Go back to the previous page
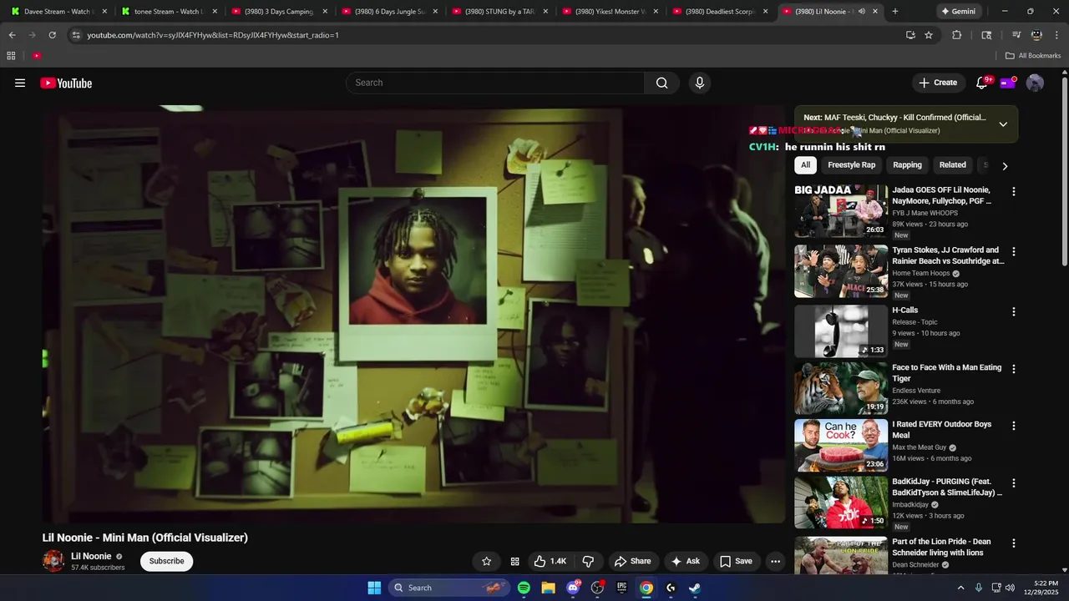Screen dimensions: 1069x601 (12, 35)
